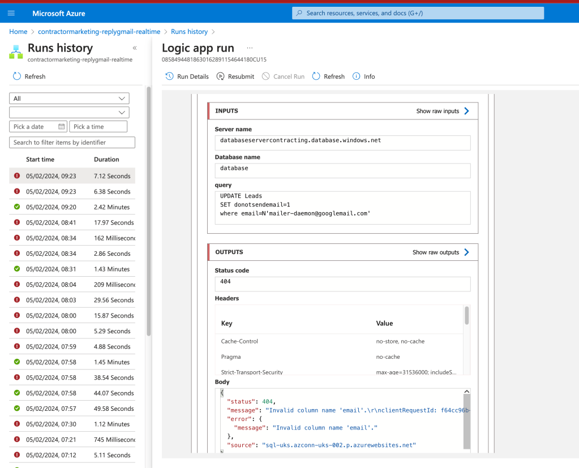Open the failed run at 07:12
The image size is (579, 468).
[x=72, y=455]
